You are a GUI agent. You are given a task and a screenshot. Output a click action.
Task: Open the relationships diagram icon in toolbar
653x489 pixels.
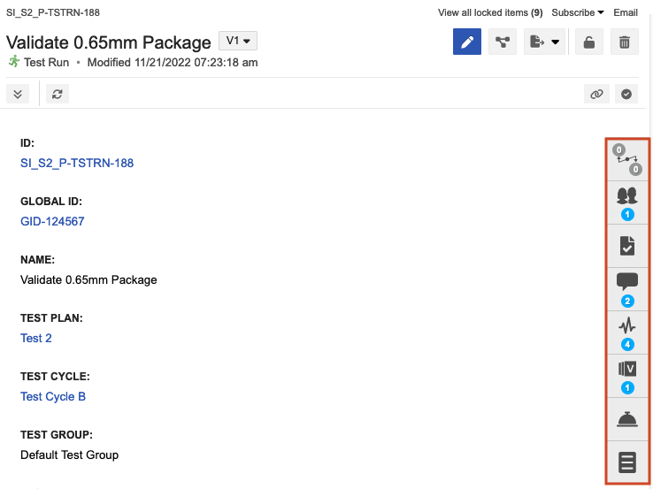[x=503, y=42]
